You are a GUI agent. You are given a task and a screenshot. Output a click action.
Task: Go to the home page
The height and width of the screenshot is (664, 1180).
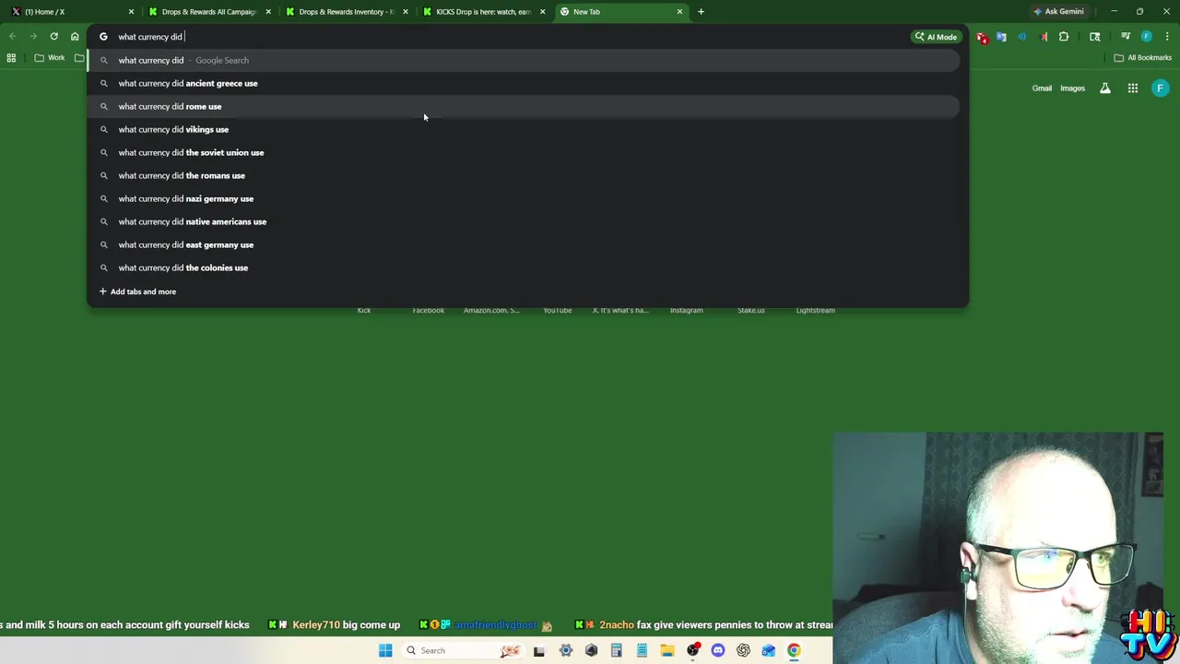coord(75,37)
